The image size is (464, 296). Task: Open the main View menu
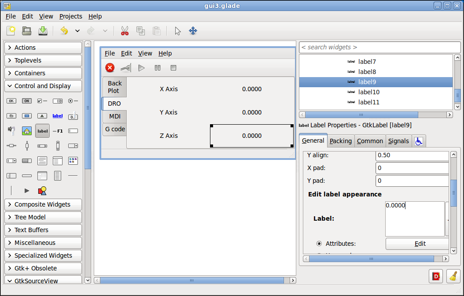(46, 16)
